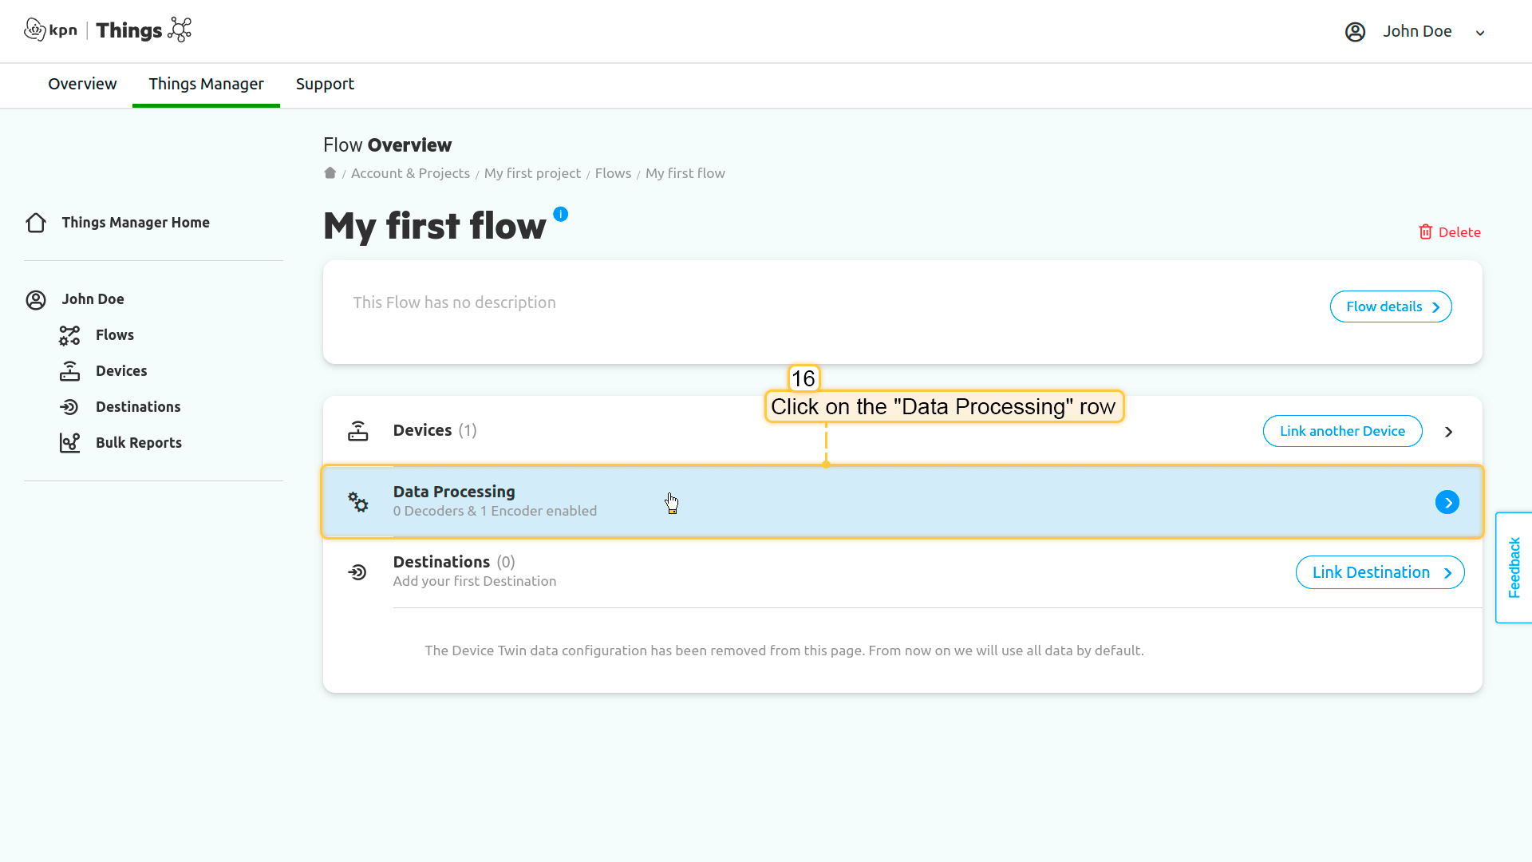The image size is (1532, 862).
Task: Open My first project breadcrumb link
Action: (x=532, y=173)
